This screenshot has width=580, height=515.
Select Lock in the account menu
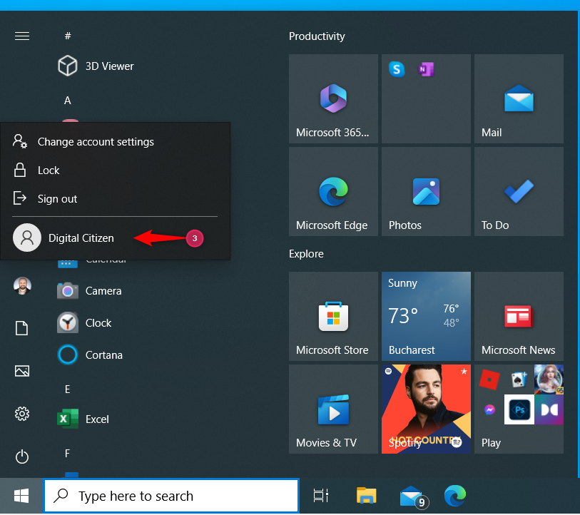115,170
